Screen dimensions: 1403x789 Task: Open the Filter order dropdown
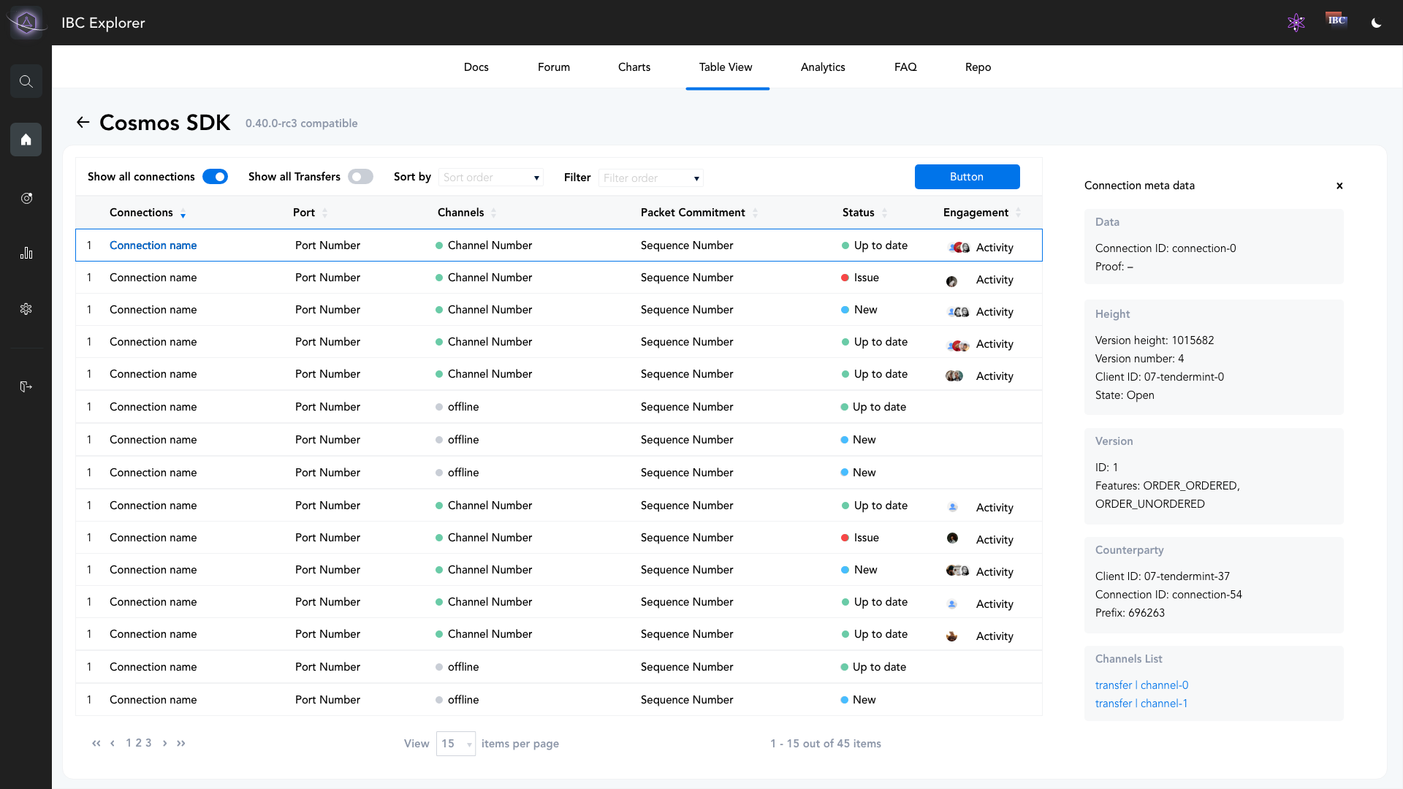pos(650,178)
